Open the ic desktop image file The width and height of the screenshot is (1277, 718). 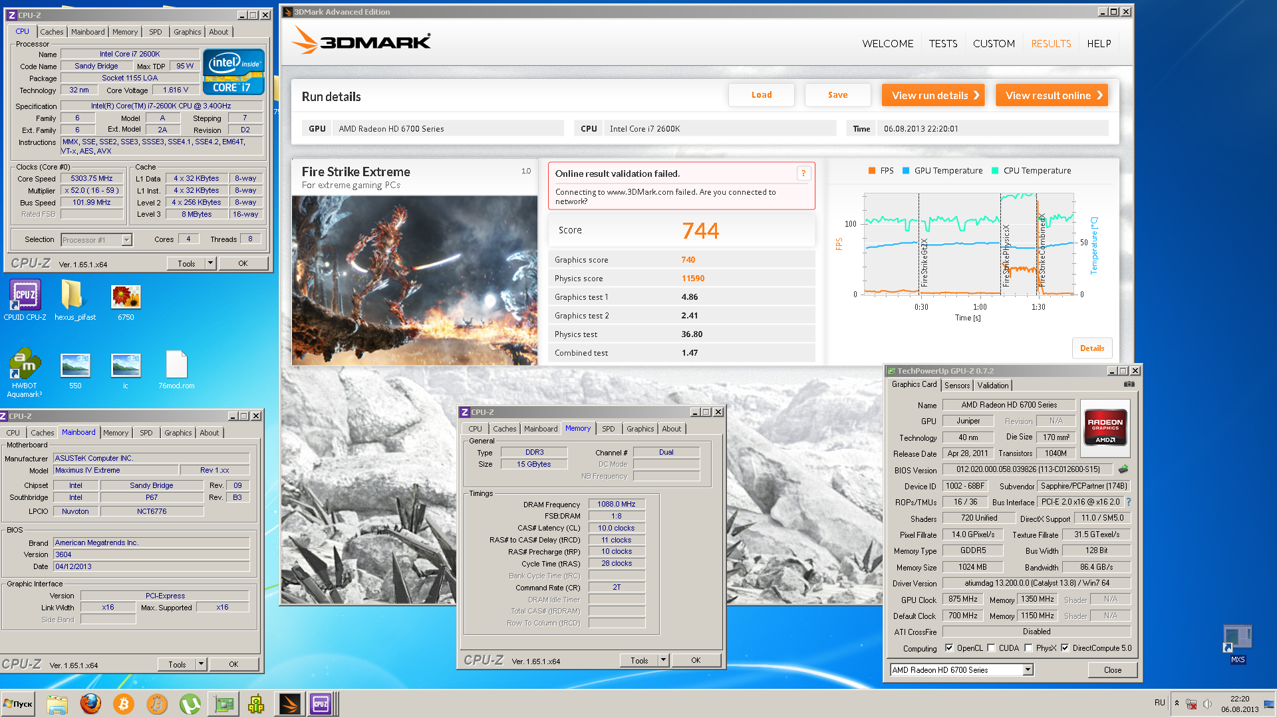(126, 370)
